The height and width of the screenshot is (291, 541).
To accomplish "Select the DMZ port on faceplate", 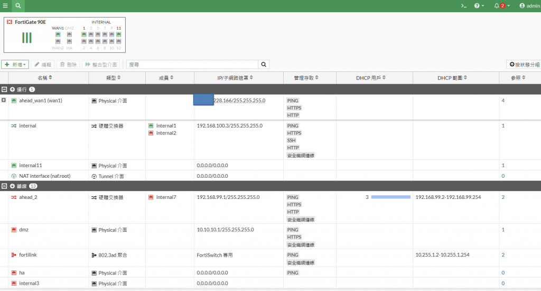I will point(69,34).
